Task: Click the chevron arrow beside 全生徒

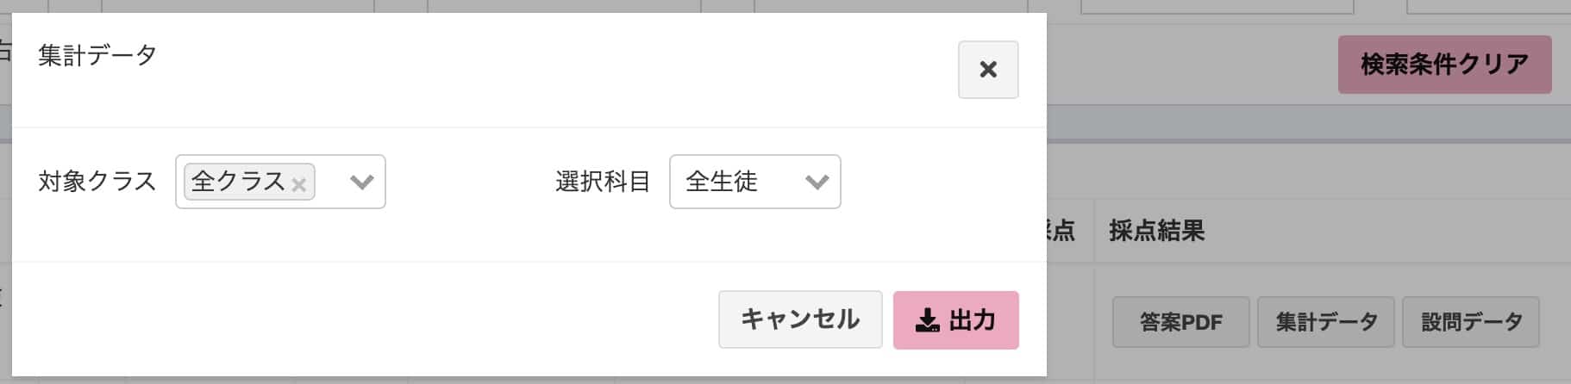Action: (816, 182)
